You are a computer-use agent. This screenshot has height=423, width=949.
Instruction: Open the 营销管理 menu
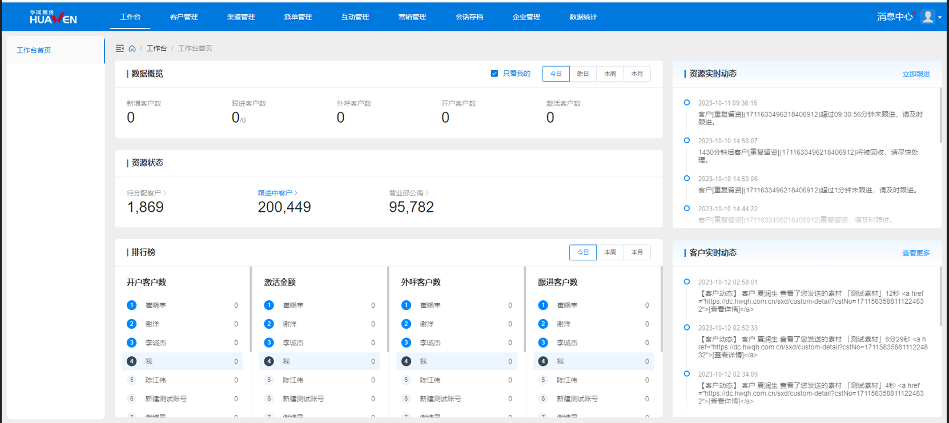click(x=412, y=17)
